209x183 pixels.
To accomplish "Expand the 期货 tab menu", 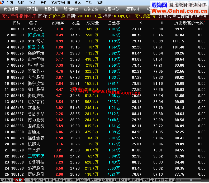I will (134, 180).
